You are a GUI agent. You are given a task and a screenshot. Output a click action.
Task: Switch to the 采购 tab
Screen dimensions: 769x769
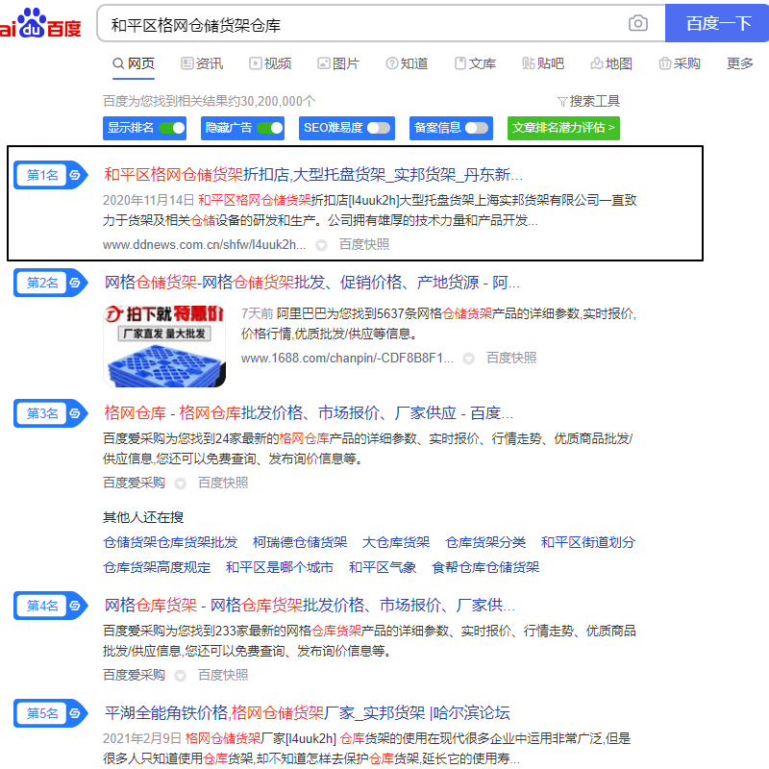pos(680,63)
